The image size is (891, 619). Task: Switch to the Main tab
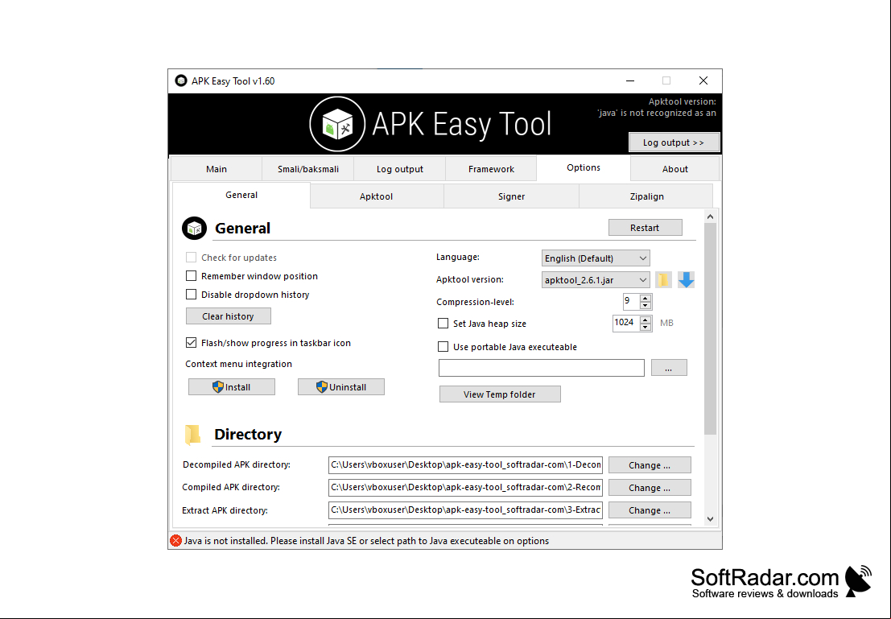[217, 169]
